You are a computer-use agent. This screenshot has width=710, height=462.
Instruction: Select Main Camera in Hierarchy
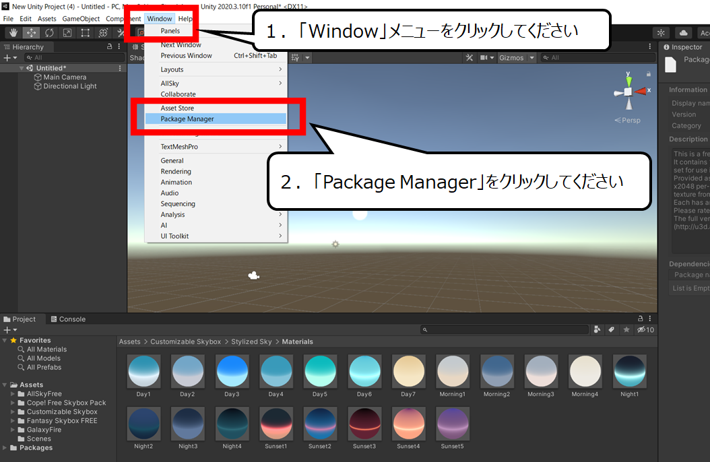pos(65,77)
